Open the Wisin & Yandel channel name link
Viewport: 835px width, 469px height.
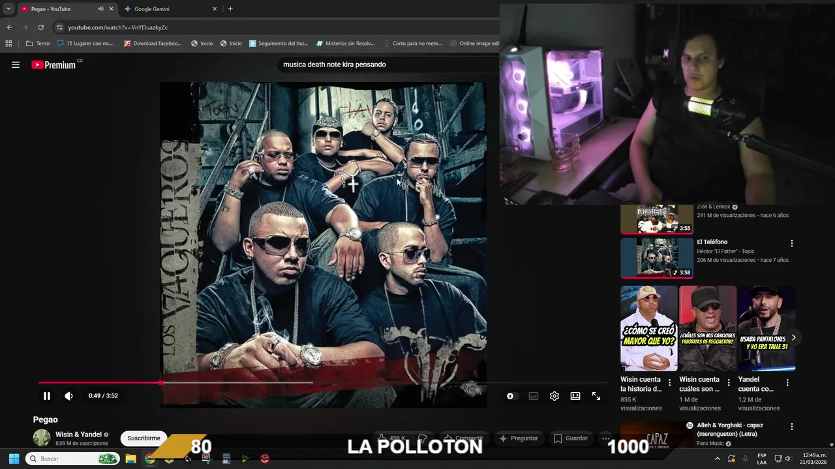pos(78,434)
